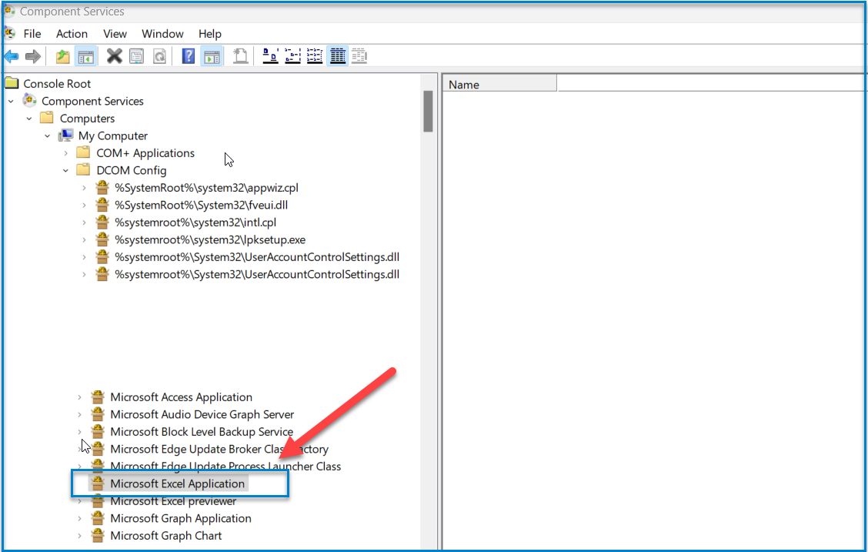Expand the Microsoft Graph Application node
This screenshot has width=868, height=552.
point(80,519)
